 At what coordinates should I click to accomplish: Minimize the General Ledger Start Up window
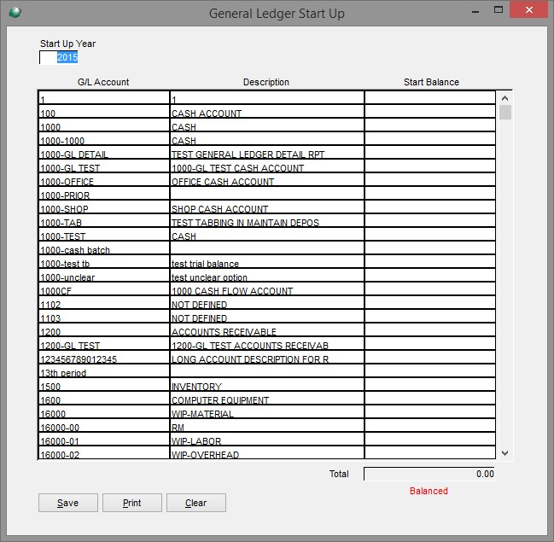pos(475,11)
